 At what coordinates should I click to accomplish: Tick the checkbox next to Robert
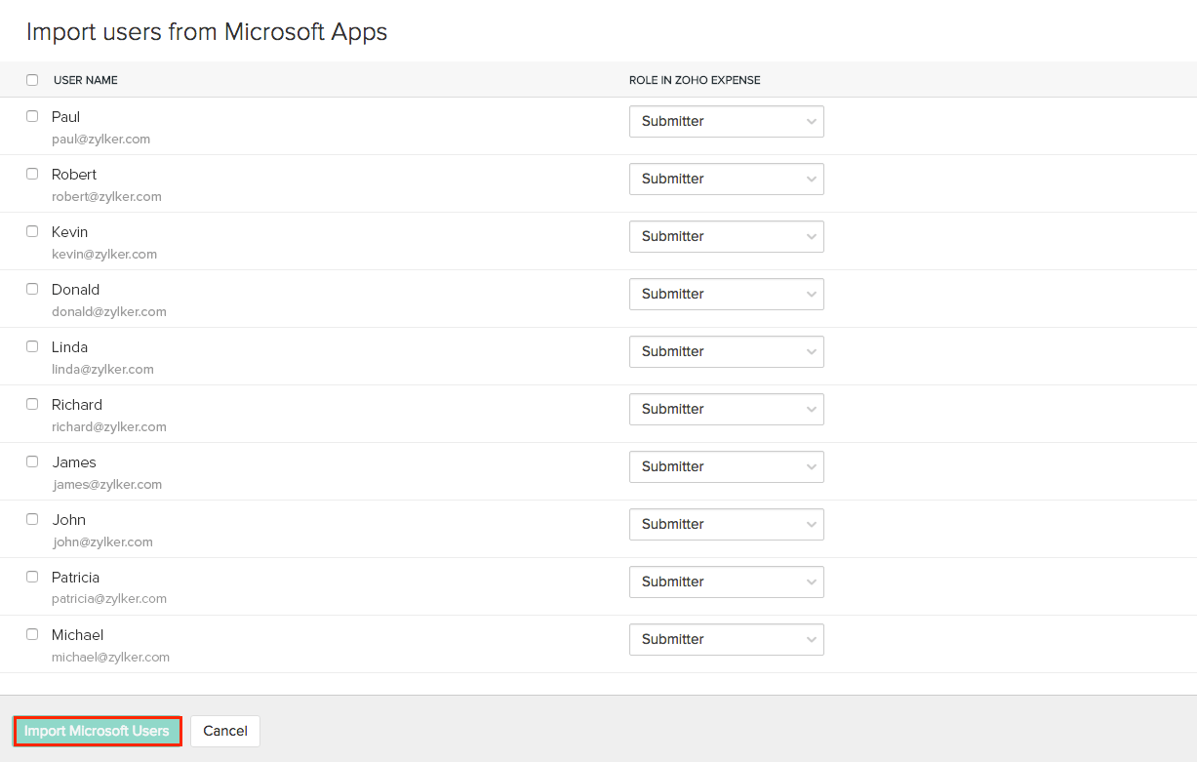click(32, 174)
